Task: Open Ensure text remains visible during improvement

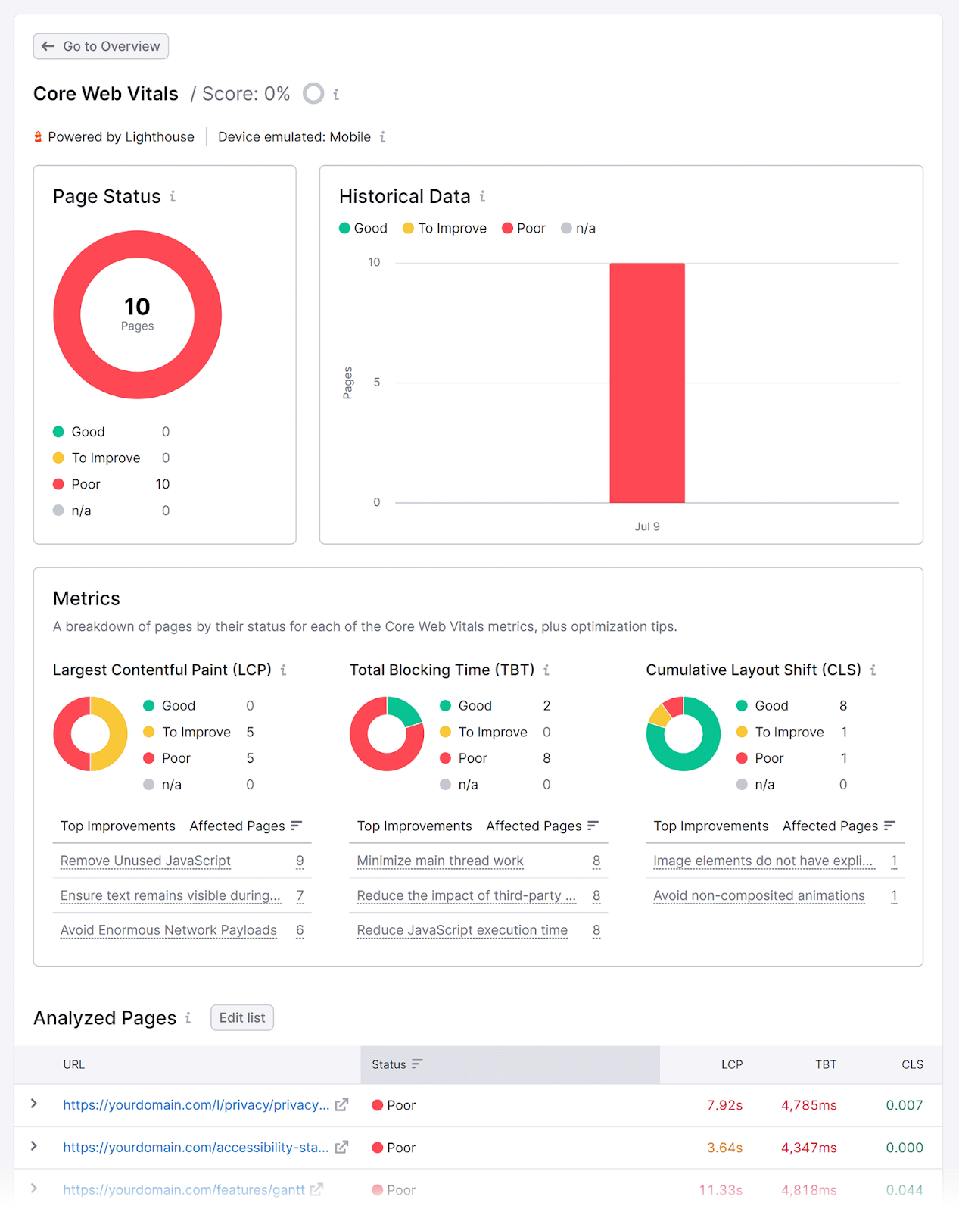Action: pyautogui.click(x=170, y=895)
